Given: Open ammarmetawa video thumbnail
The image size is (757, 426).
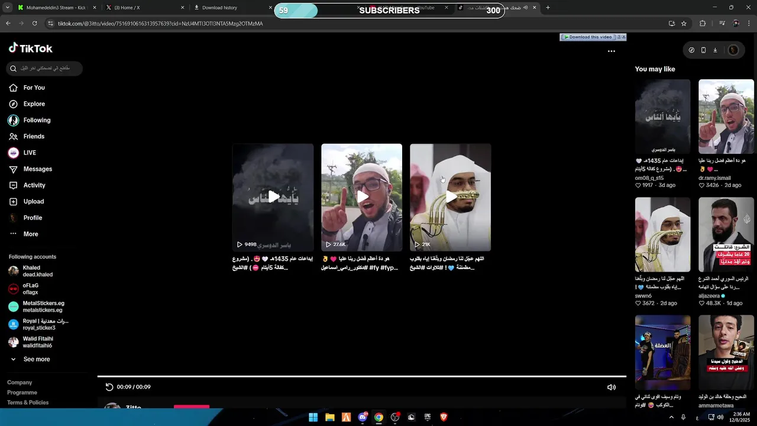Looking at the screenshot, I should (726, 352).
